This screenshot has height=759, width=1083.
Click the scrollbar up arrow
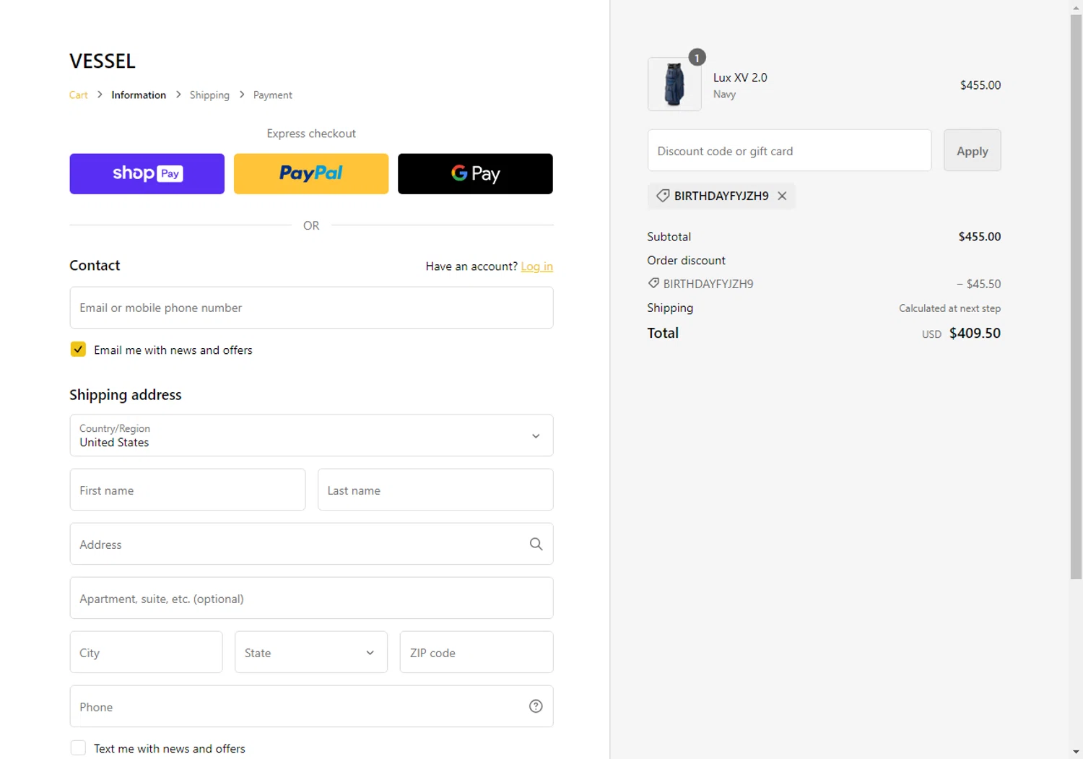coord(1076,6)
